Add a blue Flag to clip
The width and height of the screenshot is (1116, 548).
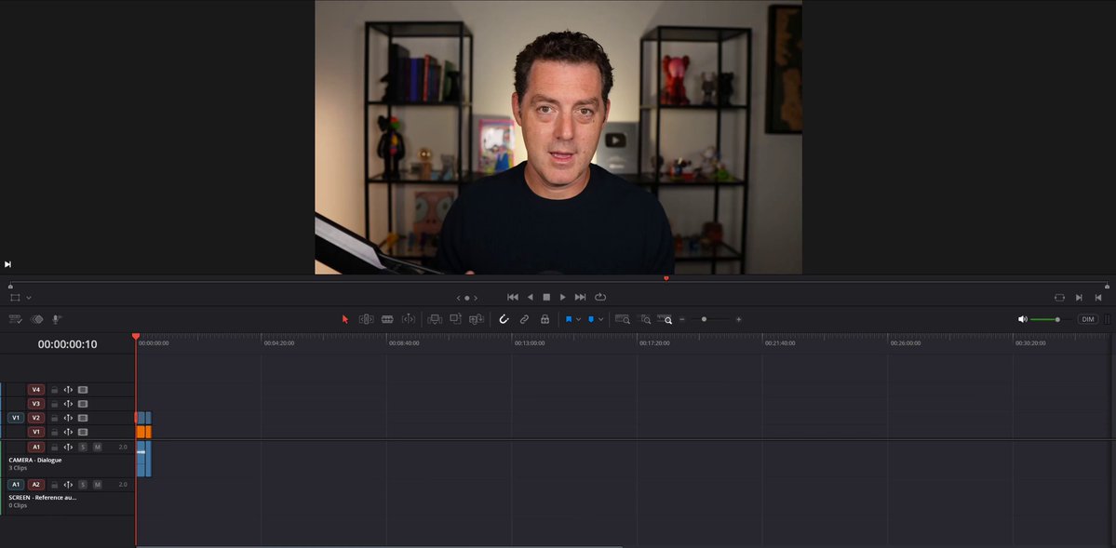point(569,319)
